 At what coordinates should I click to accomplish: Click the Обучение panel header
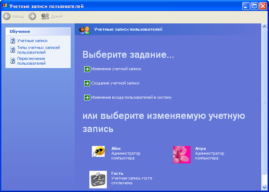tap(38, 31)
